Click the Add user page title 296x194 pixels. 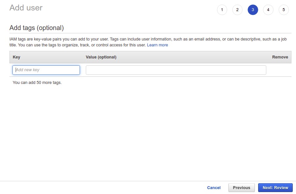click(26, 8)
